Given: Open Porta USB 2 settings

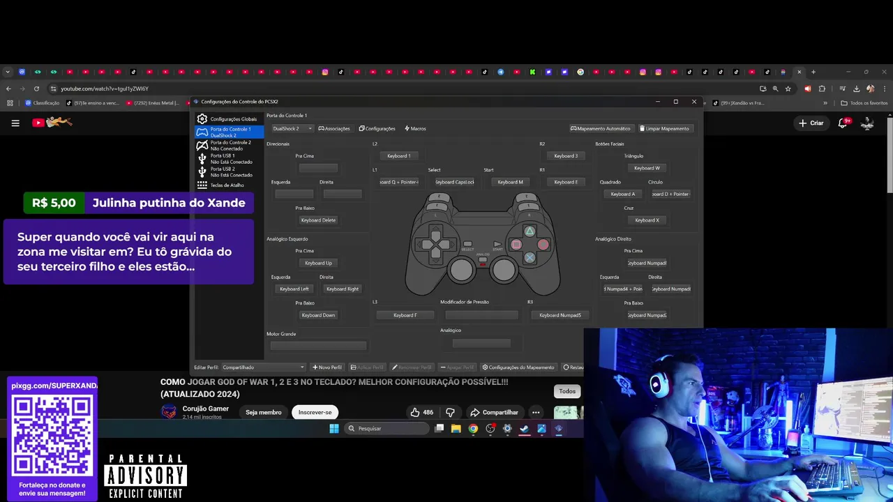Looking at the screenshot, I should tap(227, 172).
